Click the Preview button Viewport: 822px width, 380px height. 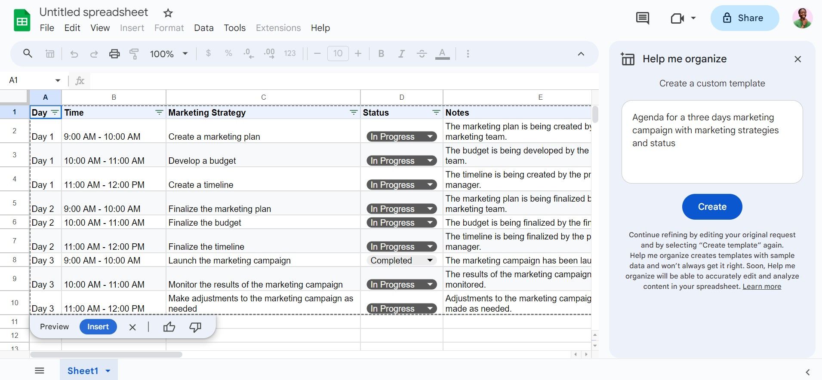click(54, 327)
